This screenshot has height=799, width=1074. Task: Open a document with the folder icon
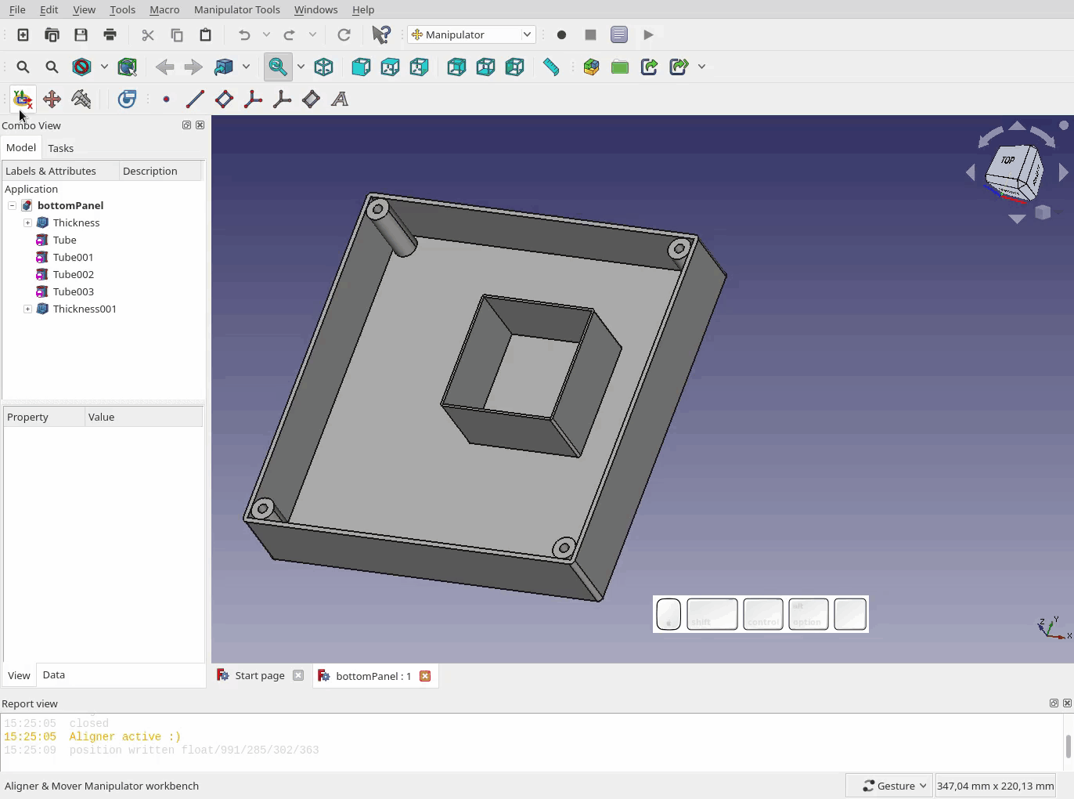52,34
